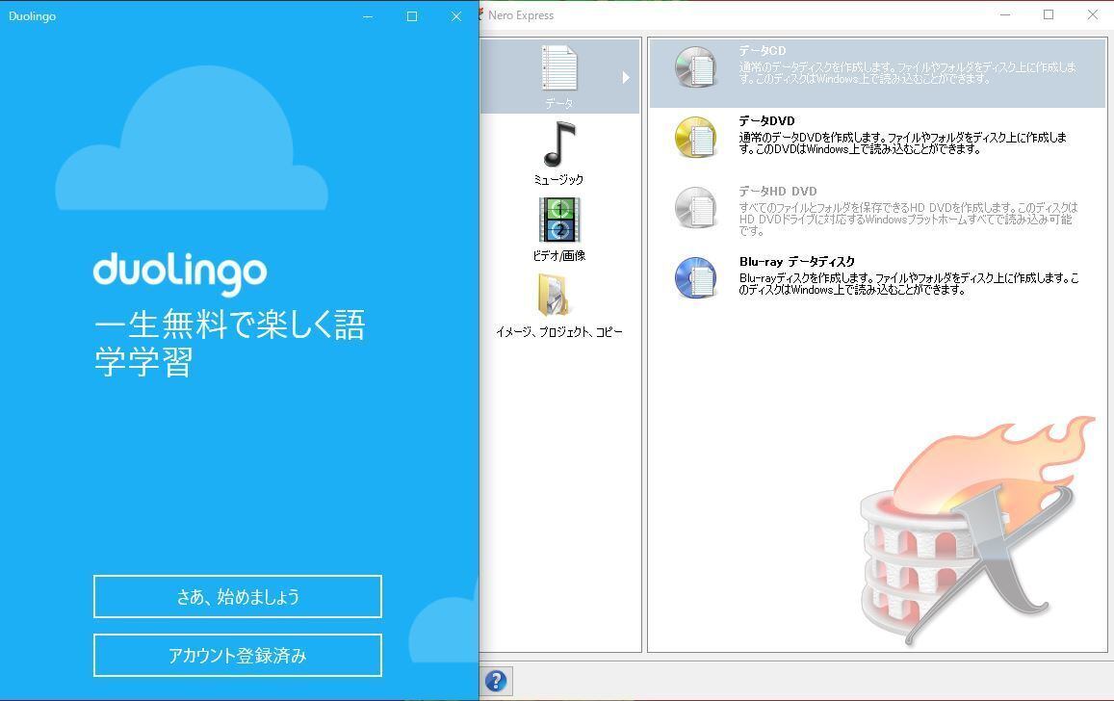Click the アカウント登録済み button in Duolingo
Image resolution: width=1114 pixels, height=701 pixels.
pos(237,655)
